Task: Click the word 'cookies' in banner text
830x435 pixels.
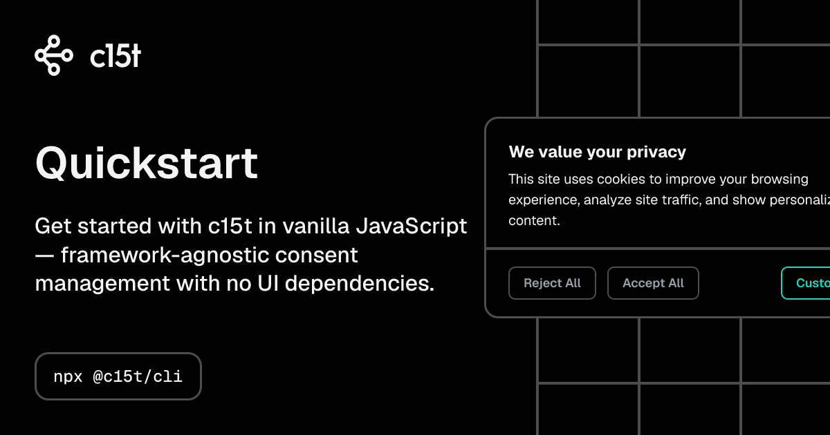Action: tap(621, 180)
